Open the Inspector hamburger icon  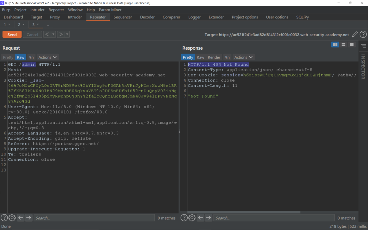point(363,46)
